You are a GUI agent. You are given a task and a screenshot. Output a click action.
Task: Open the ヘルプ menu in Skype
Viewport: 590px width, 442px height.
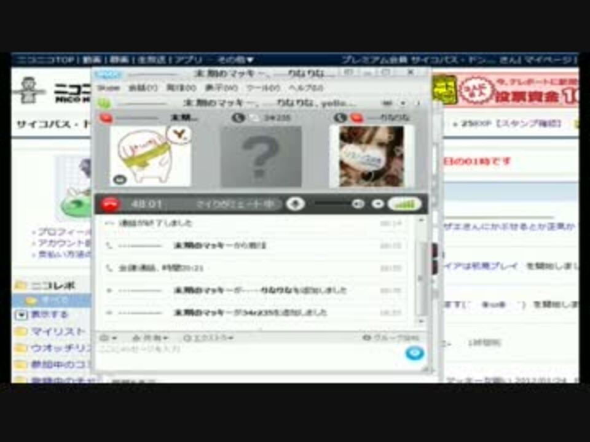(x=306, y=88)
